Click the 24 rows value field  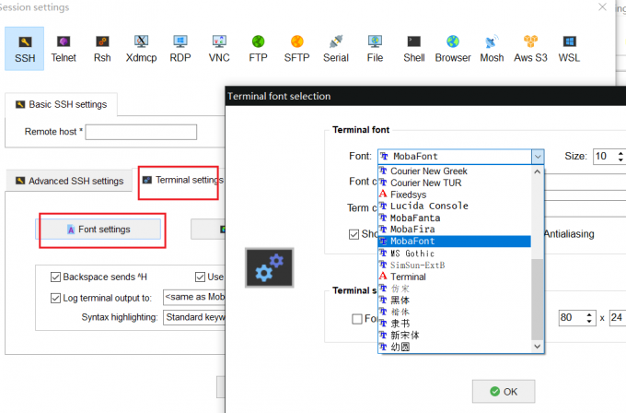tap(618, 318)
